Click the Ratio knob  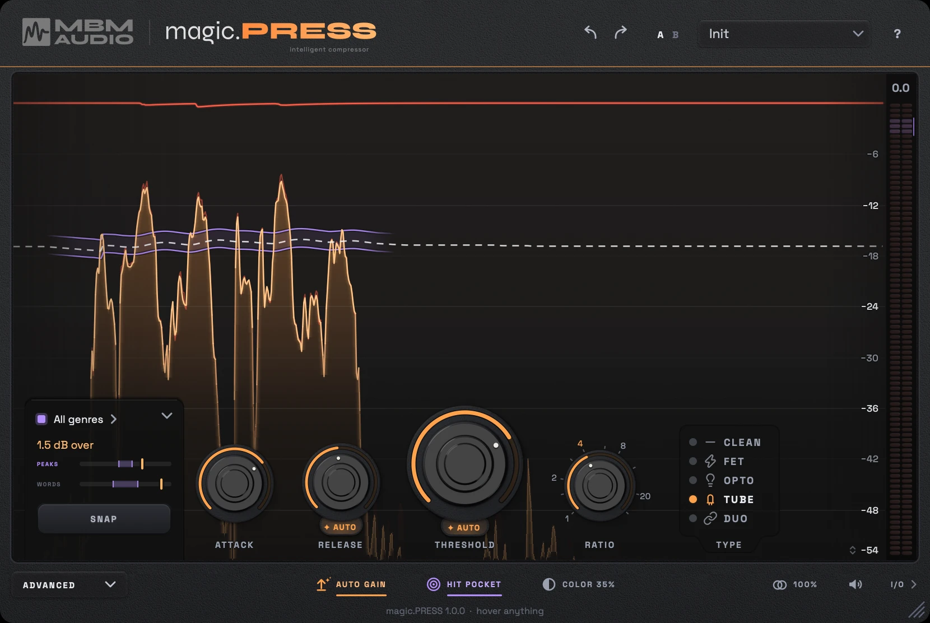599,485
